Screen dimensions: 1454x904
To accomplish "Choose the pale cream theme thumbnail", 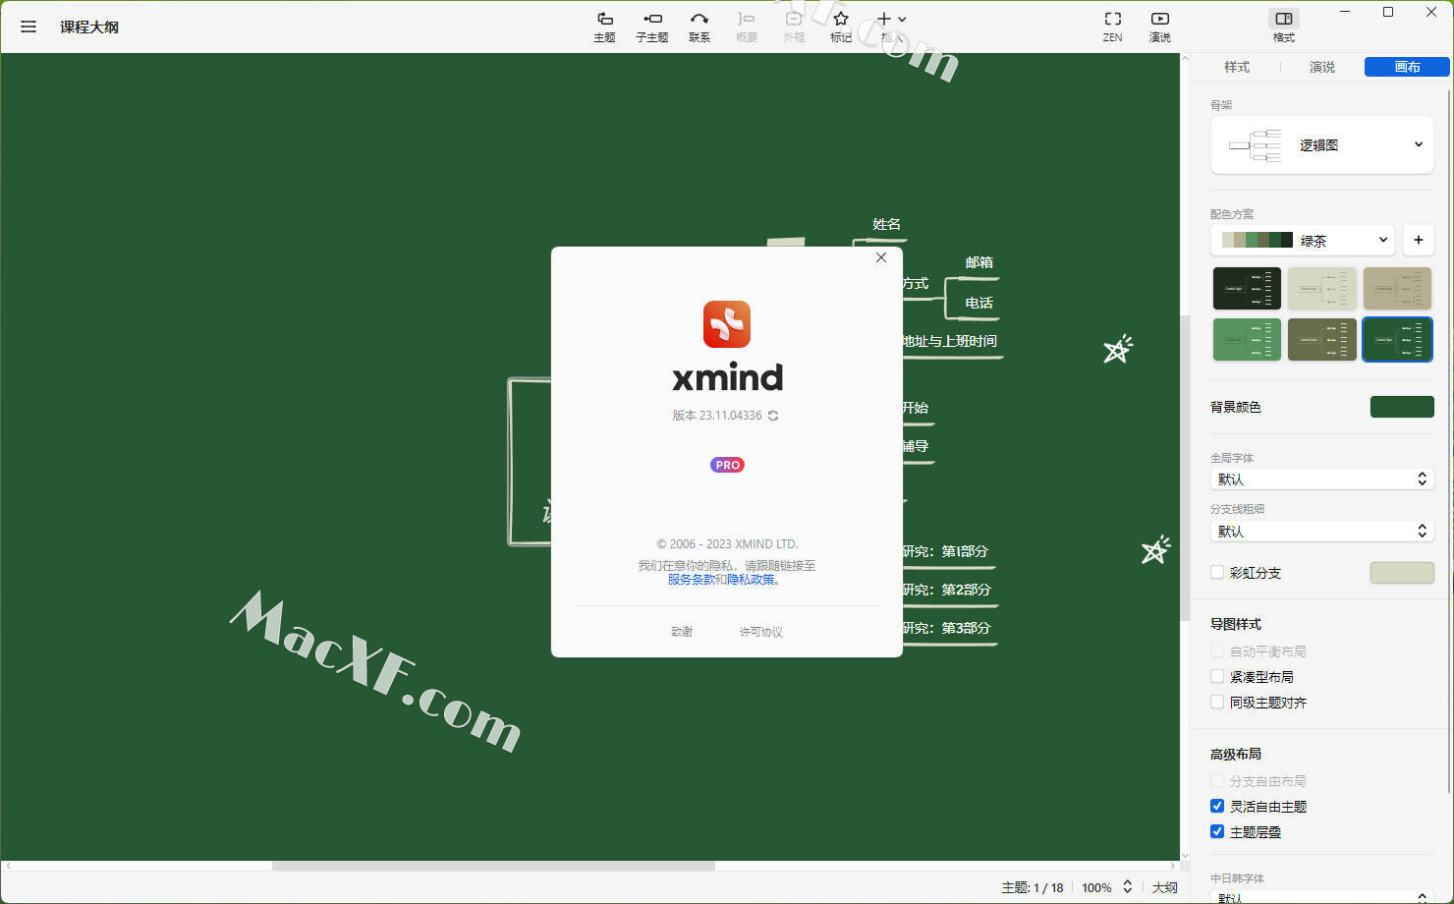I will (x=1322, y=288).
